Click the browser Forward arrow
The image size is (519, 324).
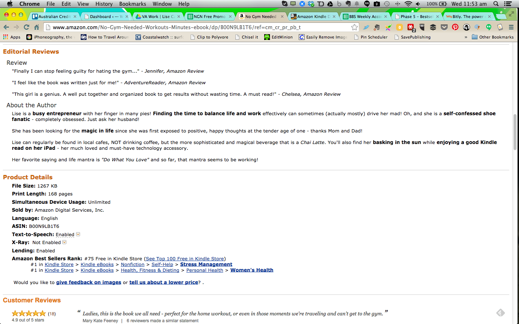pos(16,27)
